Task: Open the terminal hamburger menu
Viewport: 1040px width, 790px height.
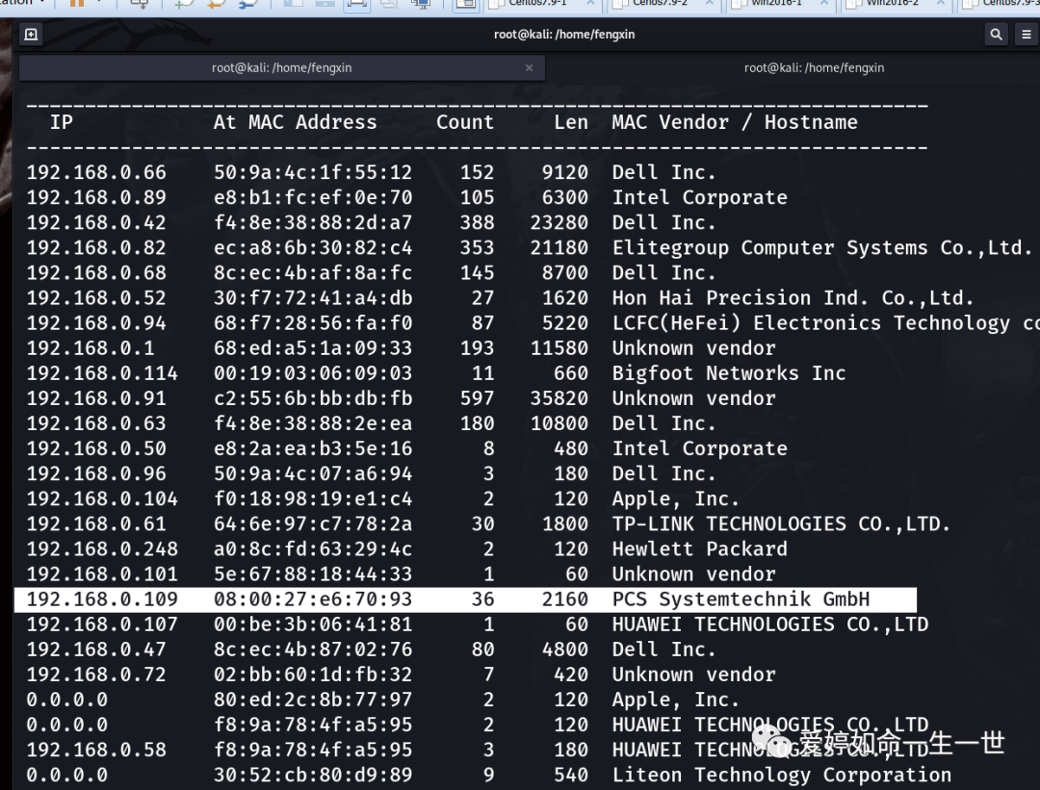Action: pyautogui.click(x=1027, y=35)
